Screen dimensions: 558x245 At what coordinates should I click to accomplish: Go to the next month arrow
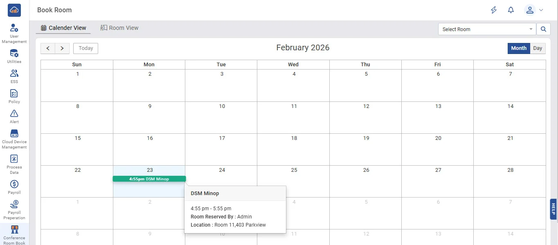tap(62, 48)
